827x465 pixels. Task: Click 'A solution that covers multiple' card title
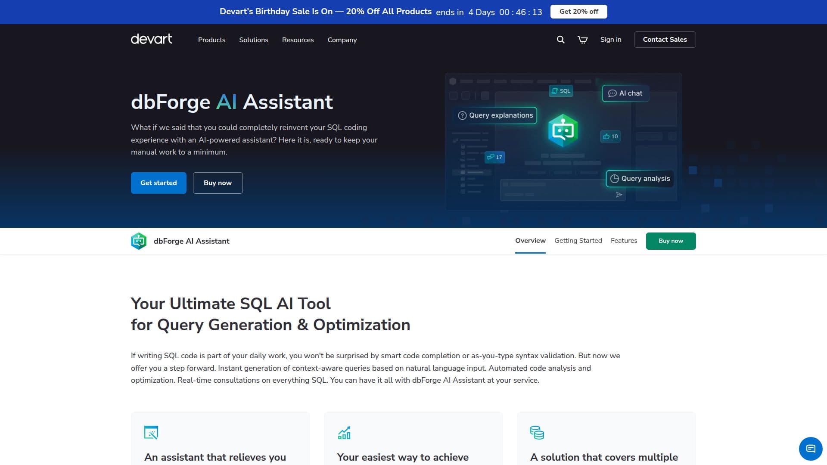coord(604,457)
